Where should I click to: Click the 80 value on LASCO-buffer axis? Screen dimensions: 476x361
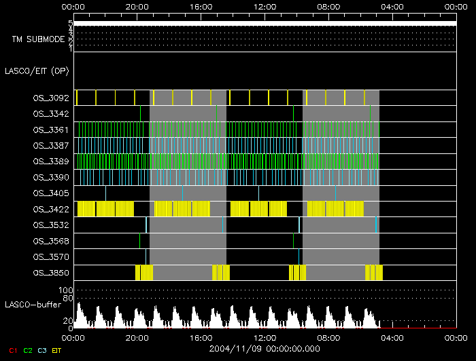pyautogui.click(x=69, y=298)
